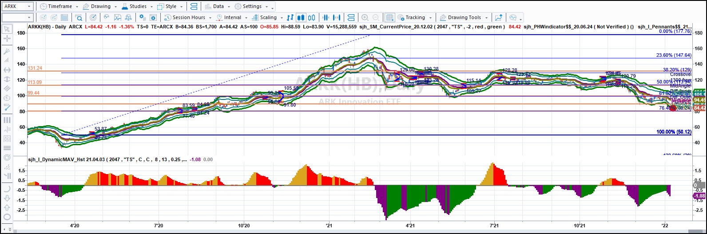The height and width of the screenshot is (234, 707).
Task: Open the ARKK symbol combo box
Action: click(x=17, y=7)
